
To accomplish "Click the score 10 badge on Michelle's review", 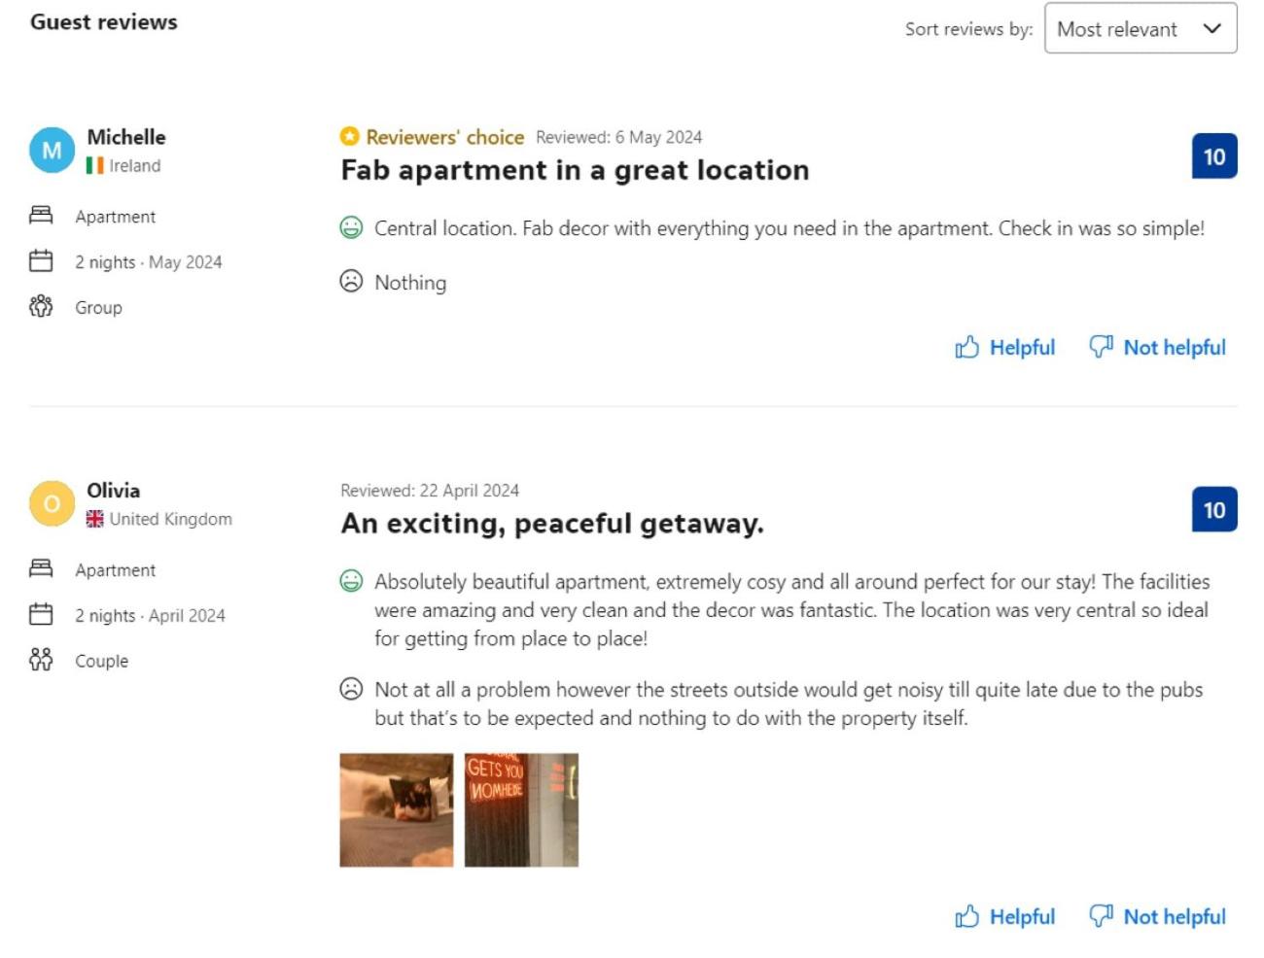I will [x=1213, y=156].
